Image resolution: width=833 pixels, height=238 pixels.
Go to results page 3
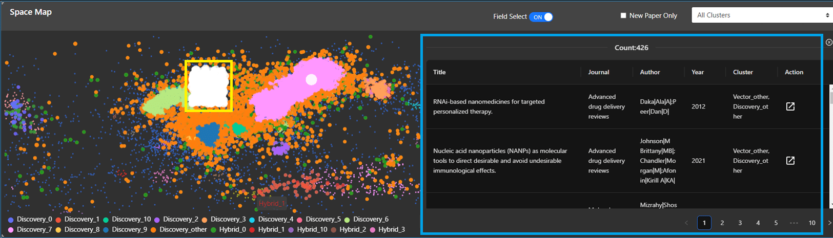tap(740, 223)
